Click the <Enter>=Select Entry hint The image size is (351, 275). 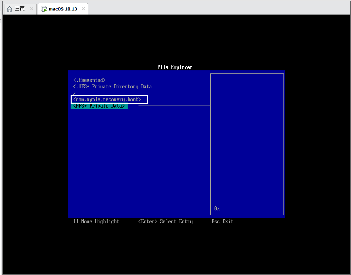click(x=165, y=222)
